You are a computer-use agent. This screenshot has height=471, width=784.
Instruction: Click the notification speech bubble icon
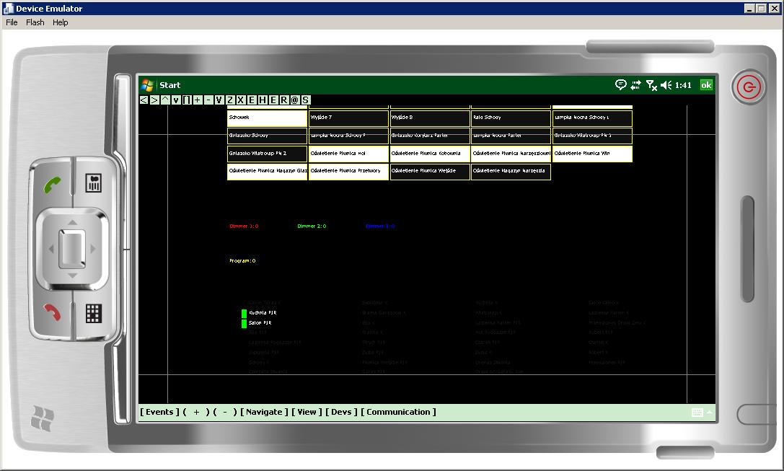pos(620,85)
